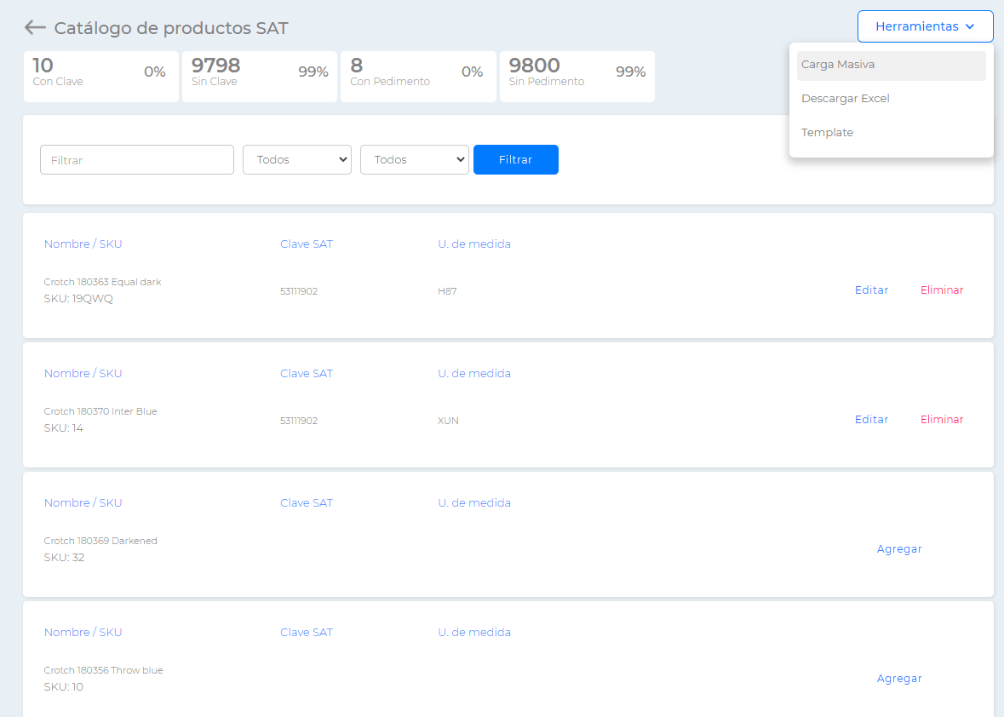Edit the Crotch 180363 Equal dark product
The width and height of the screenshot is (1004, 717).
point(871,290)
